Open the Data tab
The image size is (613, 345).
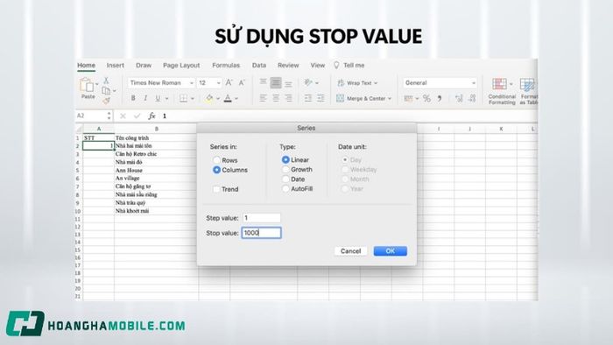[259, 66]
